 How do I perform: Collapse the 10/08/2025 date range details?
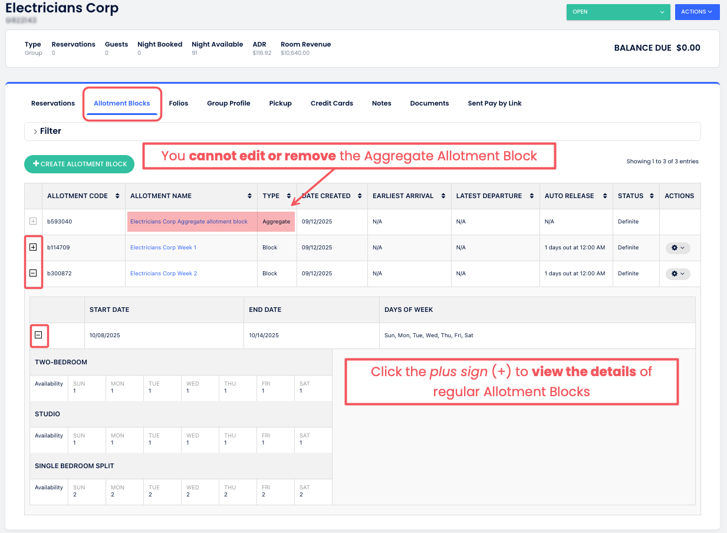click(x=38, y=335)
